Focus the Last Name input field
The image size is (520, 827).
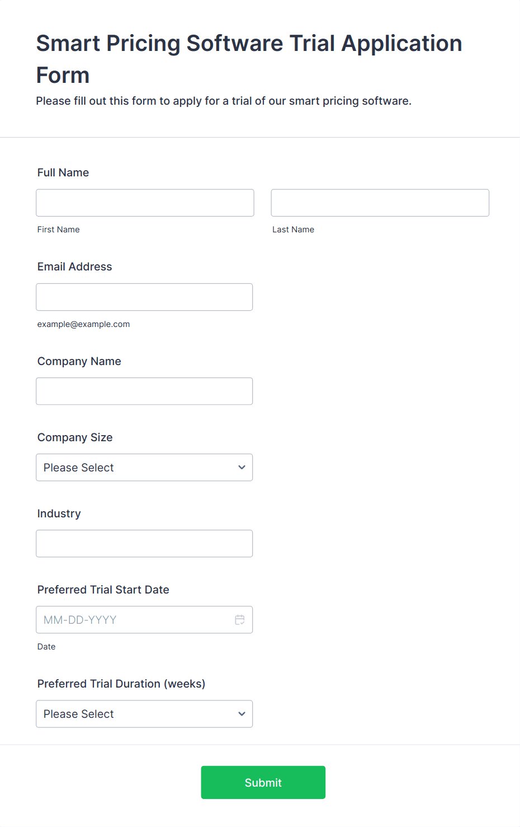(380, 203)
